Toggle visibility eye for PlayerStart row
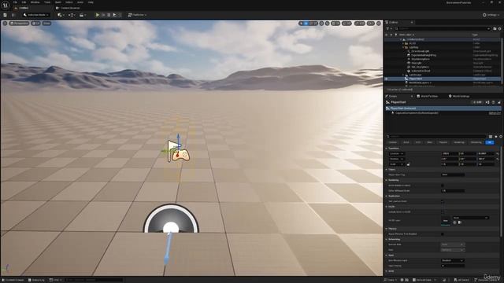The image size is (504, 283). pos(387,79)
